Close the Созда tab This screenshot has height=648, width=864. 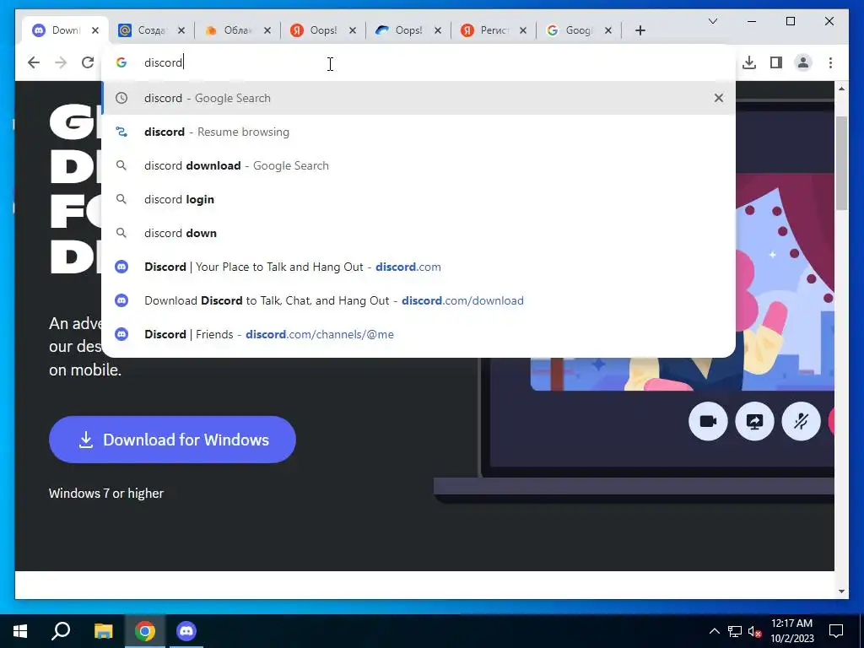pyautogui.click(x=181, y=30)
